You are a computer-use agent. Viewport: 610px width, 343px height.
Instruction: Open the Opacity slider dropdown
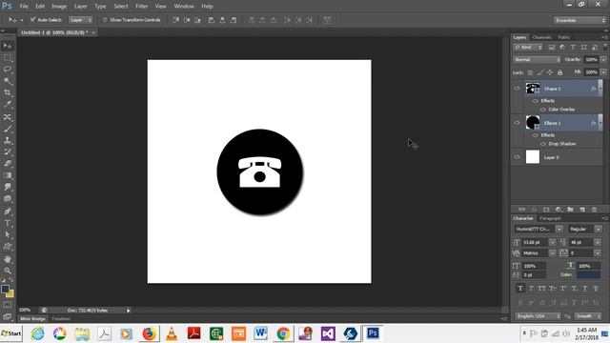pos(603,60)
